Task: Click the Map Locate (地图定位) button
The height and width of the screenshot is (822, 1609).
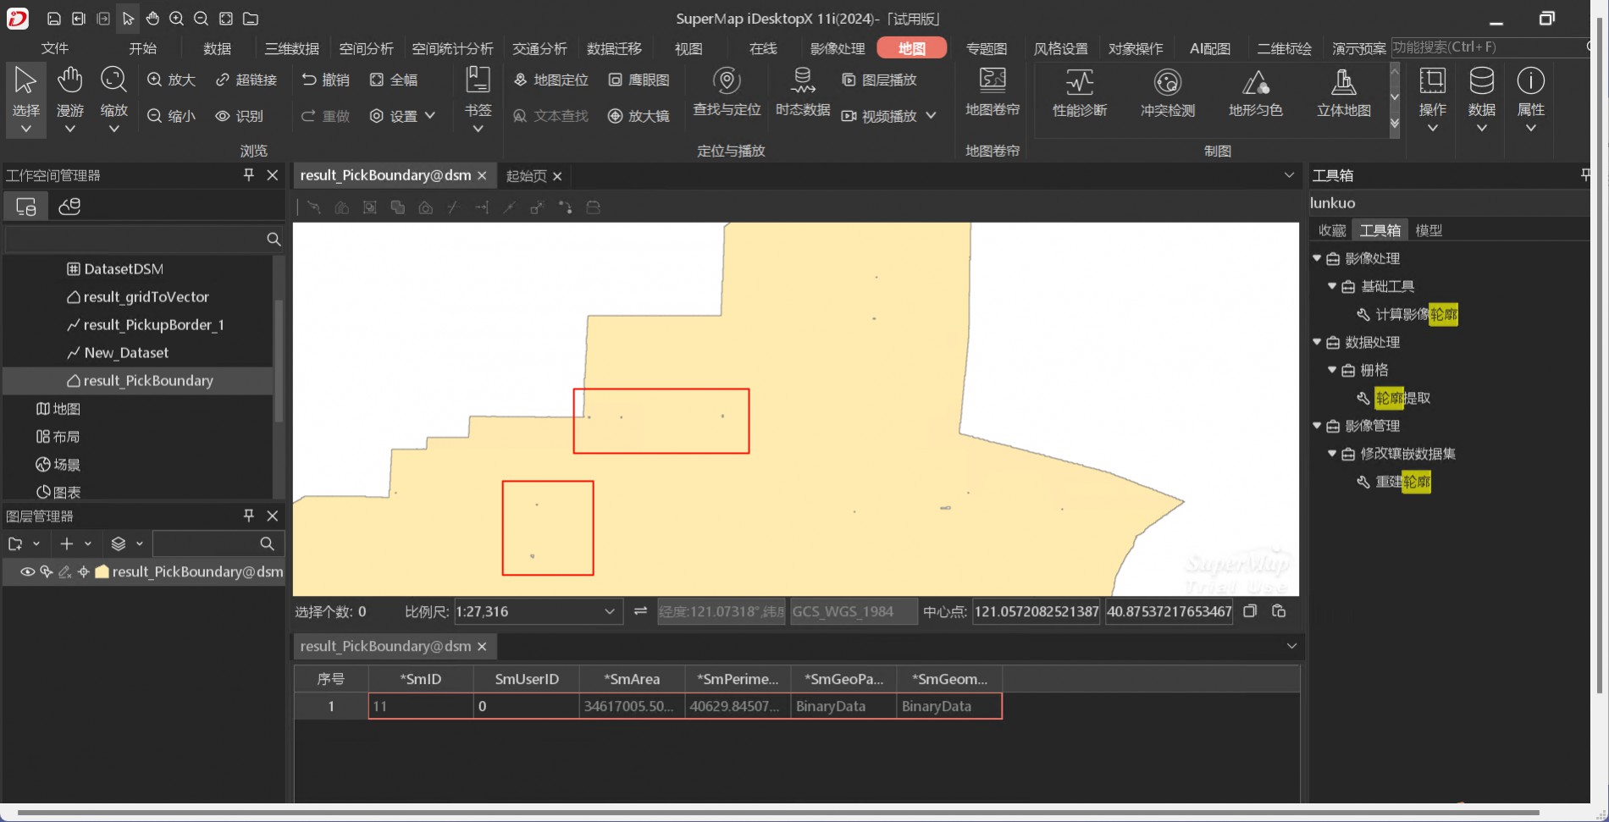Action: [x=551, y=80]
